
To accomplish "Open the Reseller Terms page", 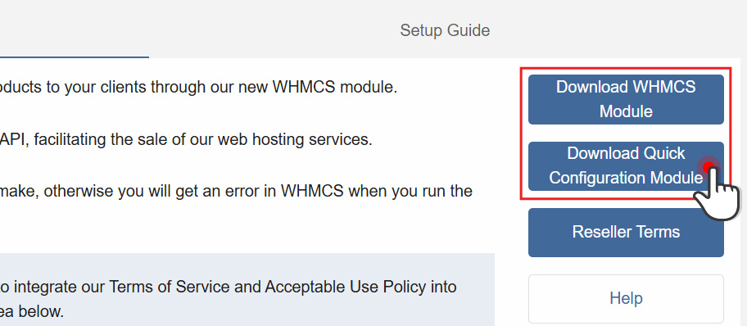I will tap(626, 232).
